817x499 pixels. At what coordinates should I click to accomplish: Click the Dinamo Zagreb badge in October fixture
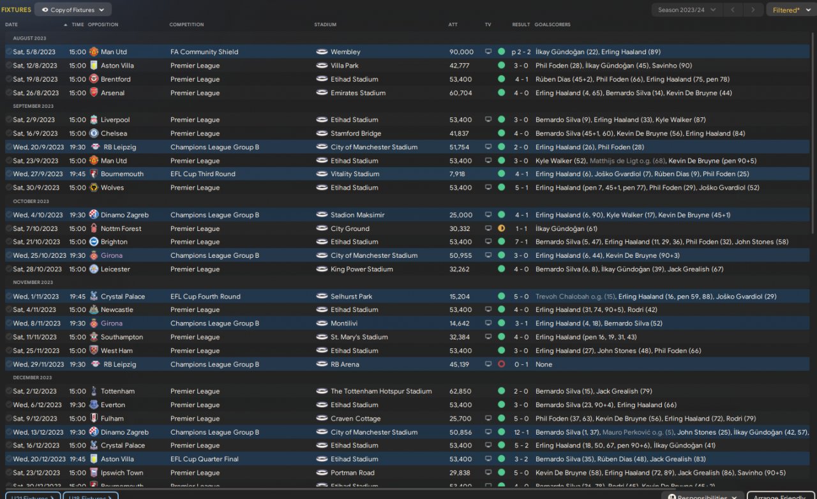(94, 215)
